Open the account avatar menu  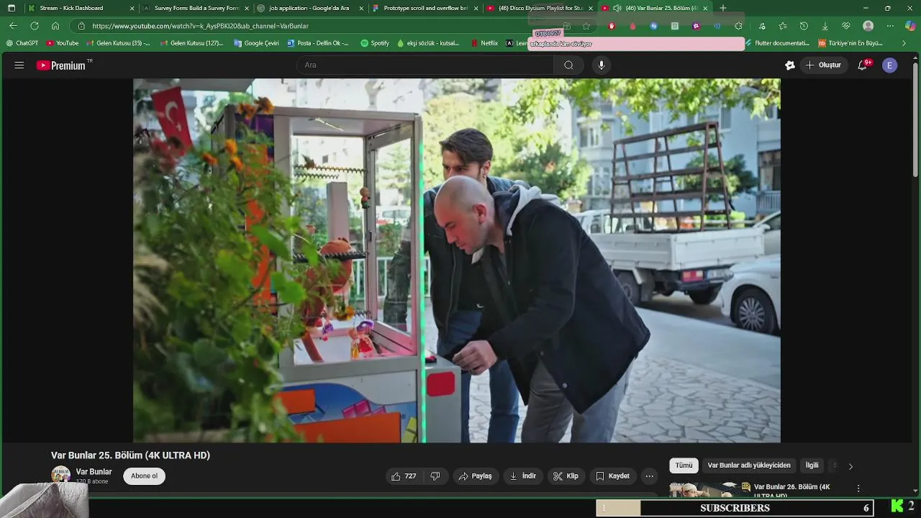click(890, 65)
